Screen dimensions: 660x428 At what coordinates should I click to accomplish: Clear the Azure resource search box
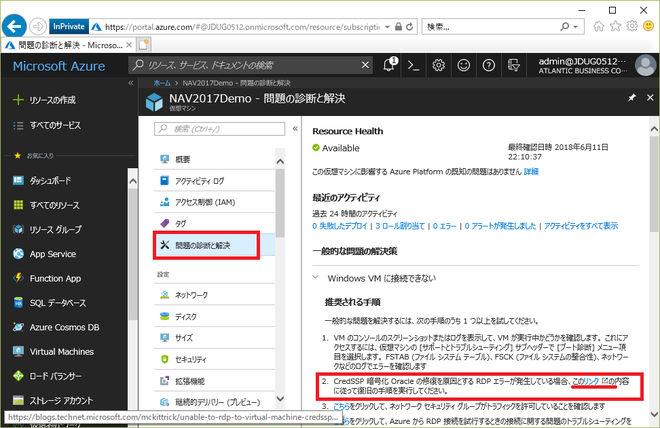point(365,64)
